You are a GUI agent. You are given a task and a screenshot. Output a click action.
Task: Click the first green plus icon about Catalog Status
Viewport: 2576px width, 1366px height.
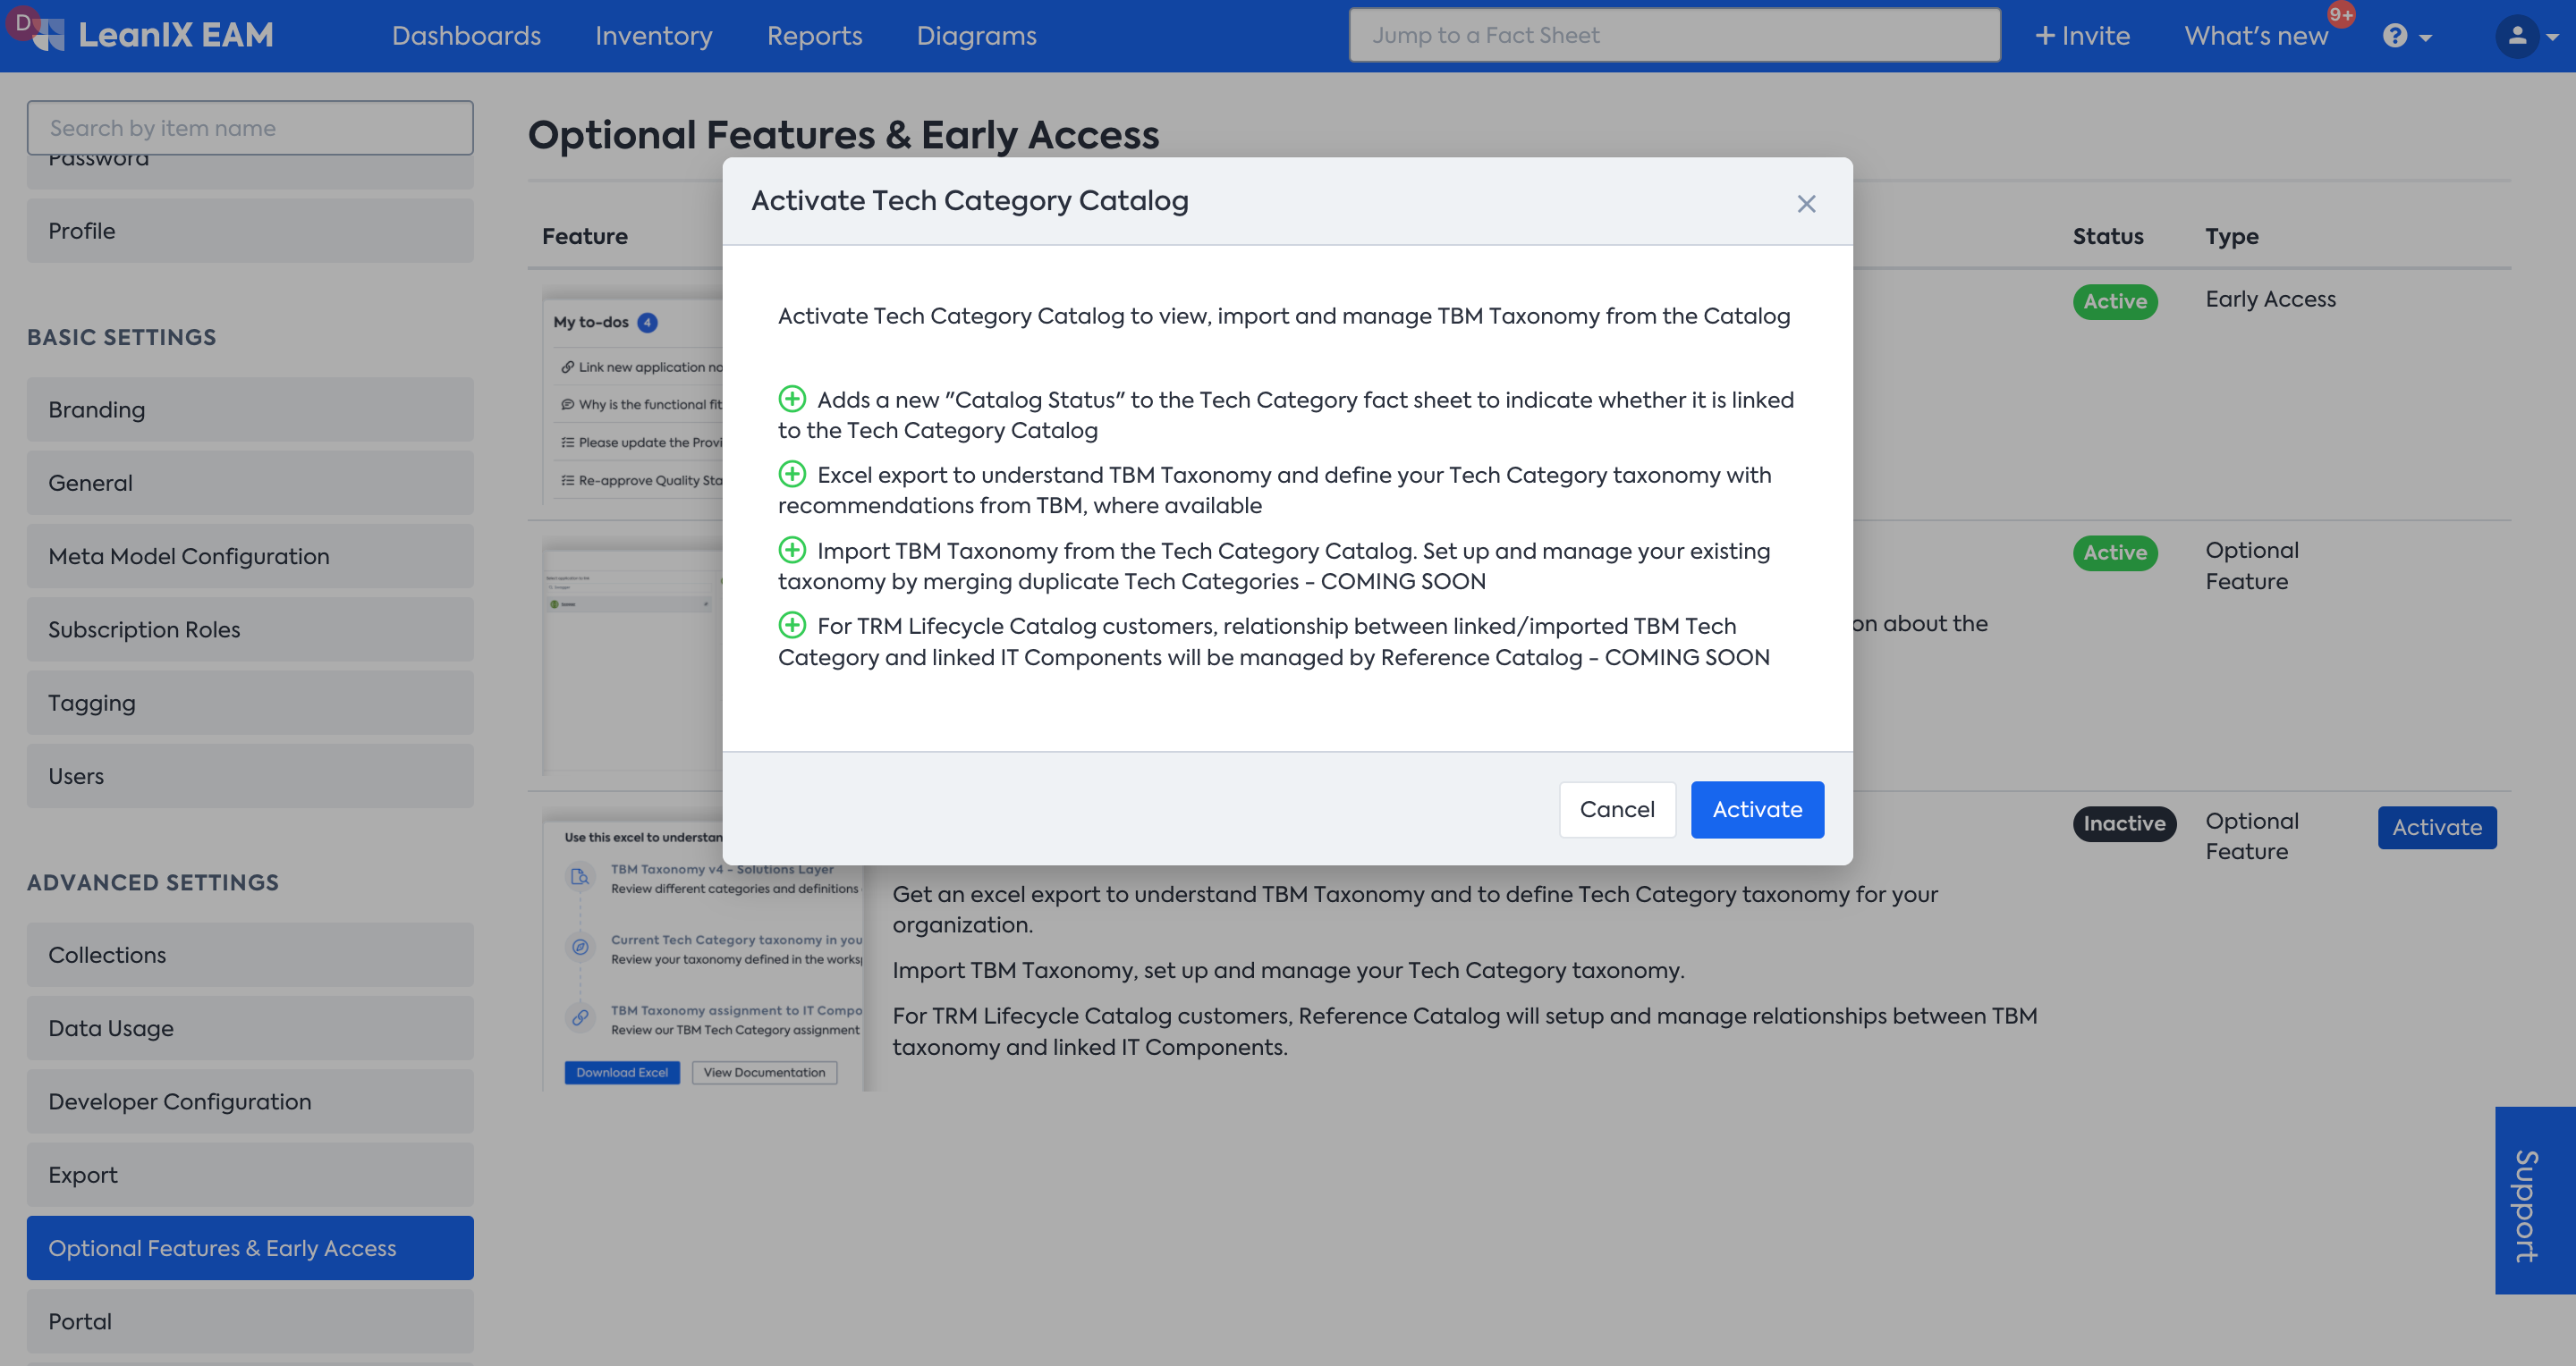pos(792,400)
